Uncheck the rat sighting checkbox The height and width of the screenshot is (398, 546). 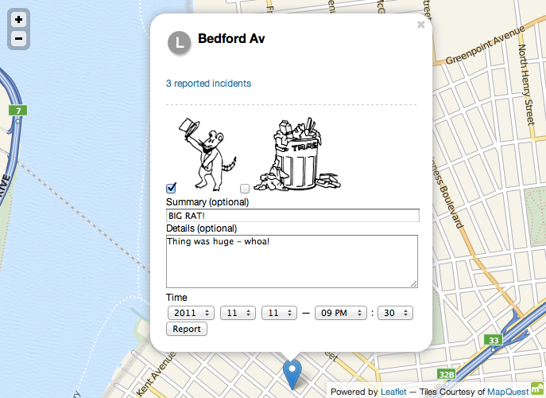tap(171, 188)
